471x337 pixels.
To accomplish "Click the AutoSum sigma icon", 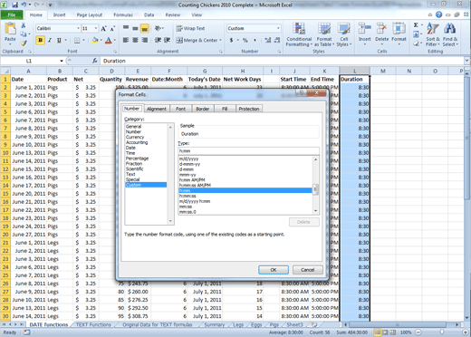I will pyautogui.click(x=416, y=25).
